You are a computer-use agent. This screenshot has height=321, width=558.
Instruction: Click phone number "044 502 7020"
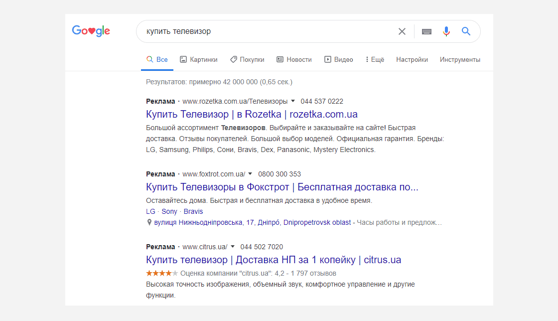(x=262, y=247)
